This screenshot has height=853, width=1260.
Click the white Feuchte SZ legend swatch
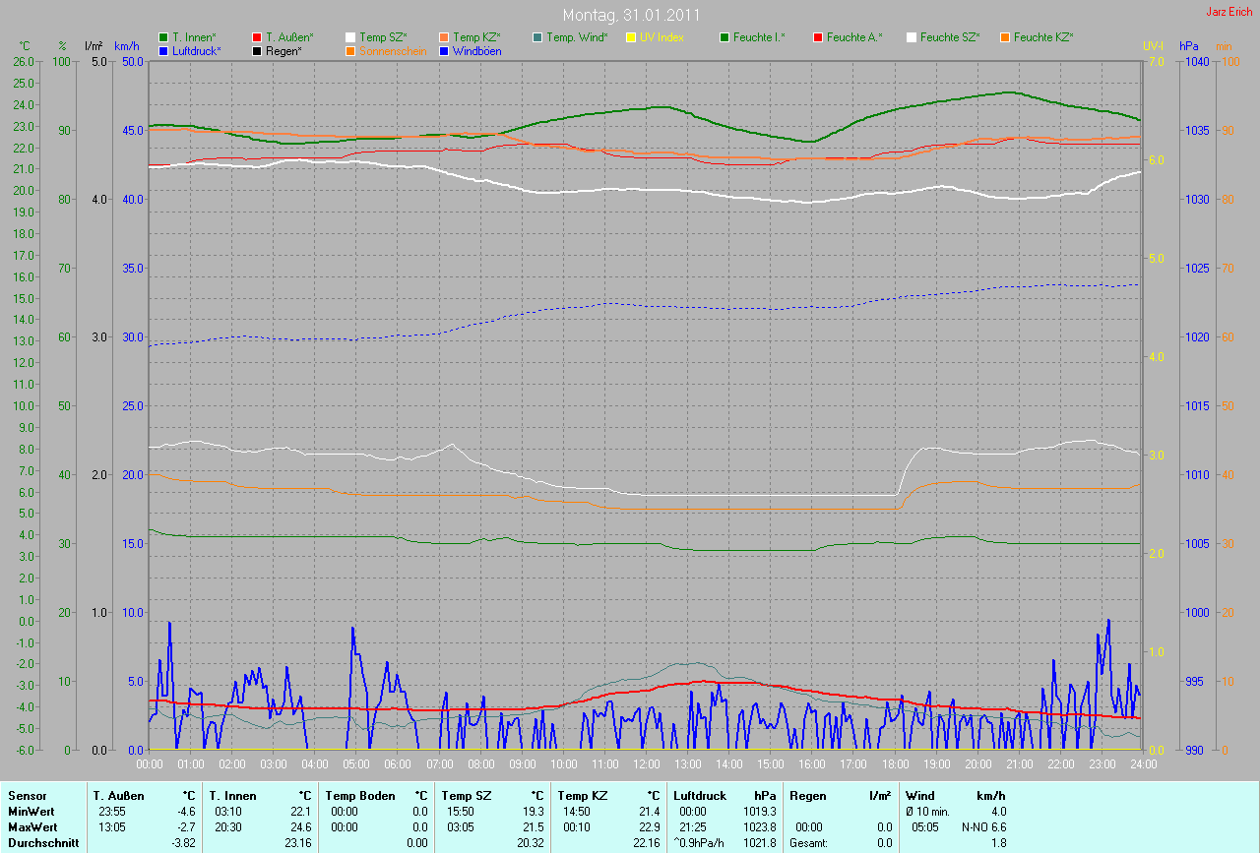pyautogui.click(x=912, y=37)
